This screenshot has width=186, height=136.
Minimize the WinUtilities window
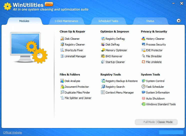point(173,3)
